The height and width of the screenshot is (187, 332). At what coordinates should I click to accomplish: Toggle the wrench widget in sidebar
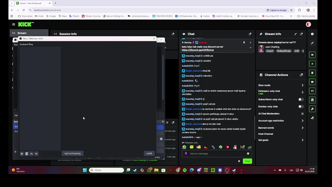[x=312, y=109]
